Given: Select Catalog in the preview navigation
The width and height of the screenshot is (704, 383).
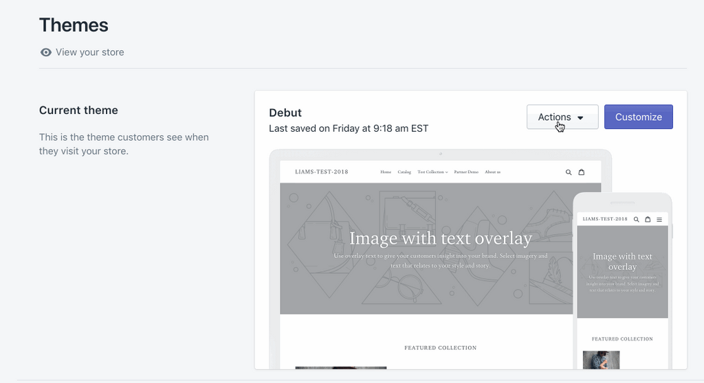Looking at the screenshot, I should pyautogui.click(x=404, y=172).
